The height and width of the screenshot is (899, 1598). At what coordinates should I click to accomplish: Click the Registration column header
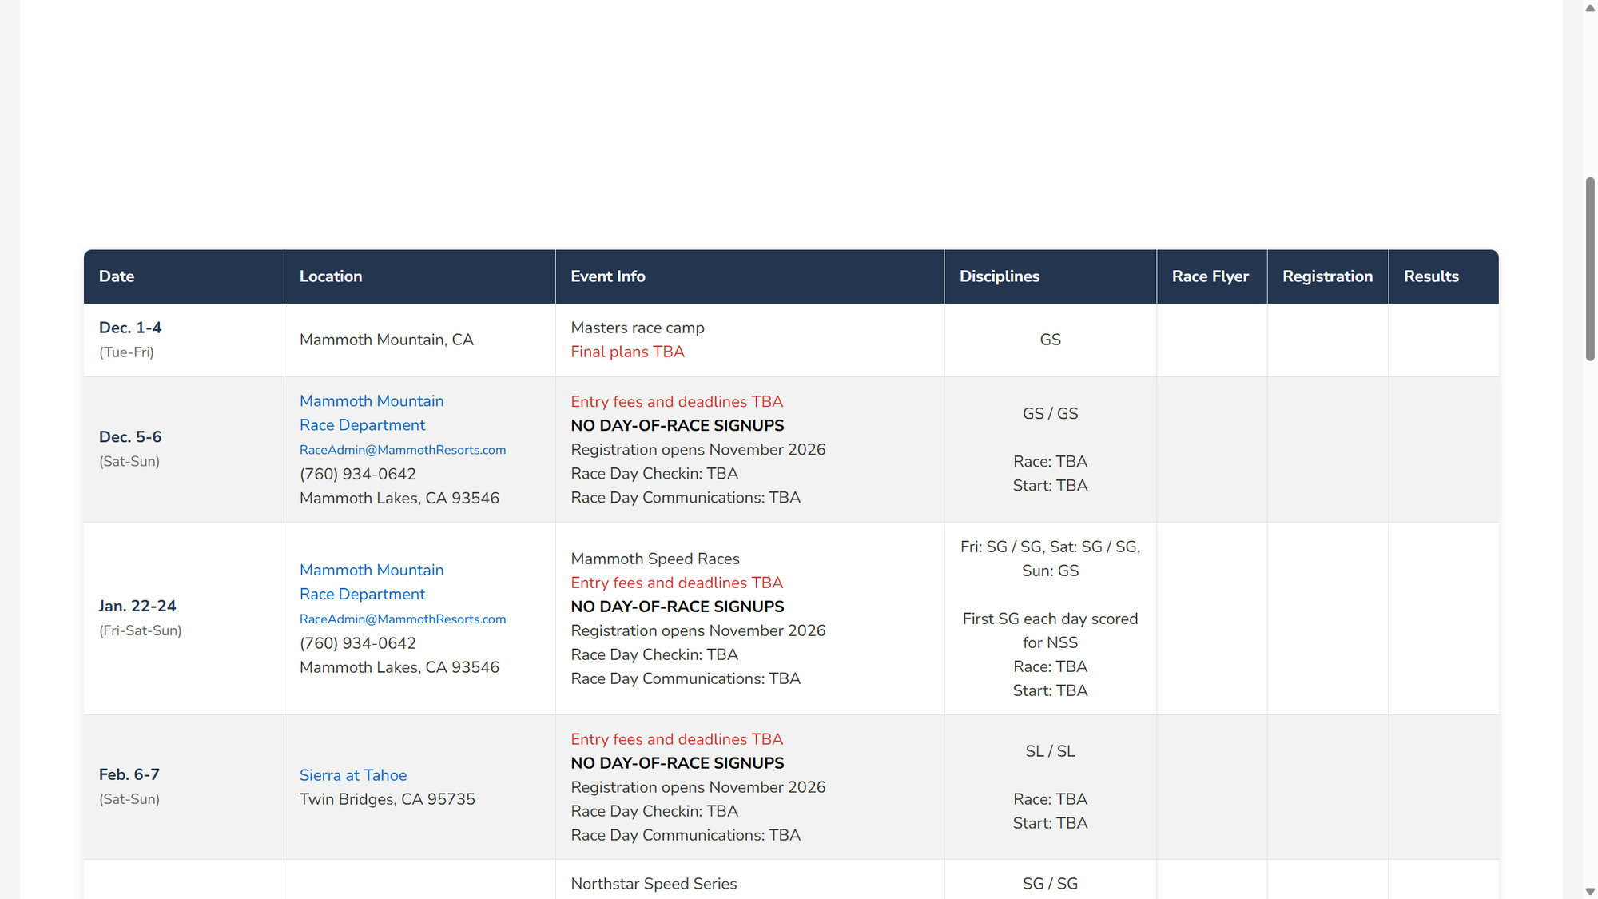coord(1327,276)
